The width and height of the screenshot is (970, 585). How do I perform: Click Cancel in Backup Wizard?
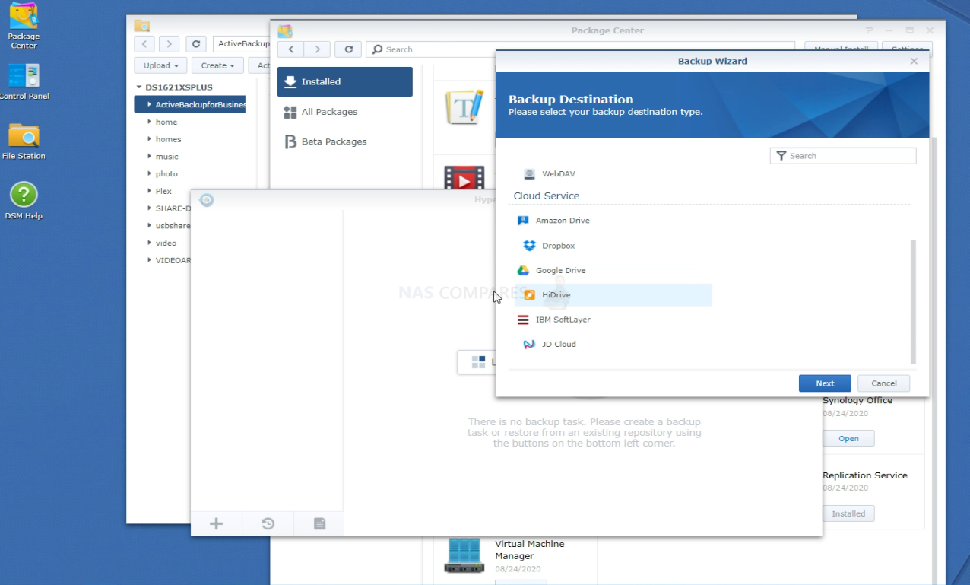pos(884,383)
